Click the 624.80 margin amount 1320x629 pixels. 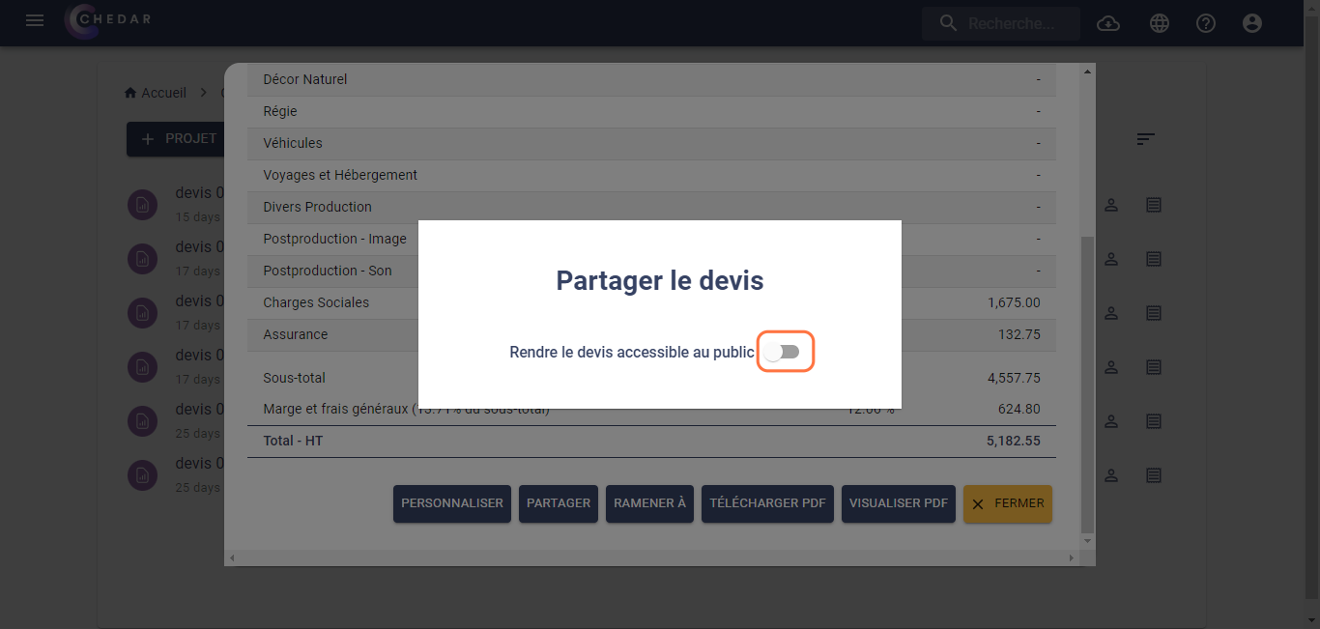pyautogui.click(x=1019, y=409)
